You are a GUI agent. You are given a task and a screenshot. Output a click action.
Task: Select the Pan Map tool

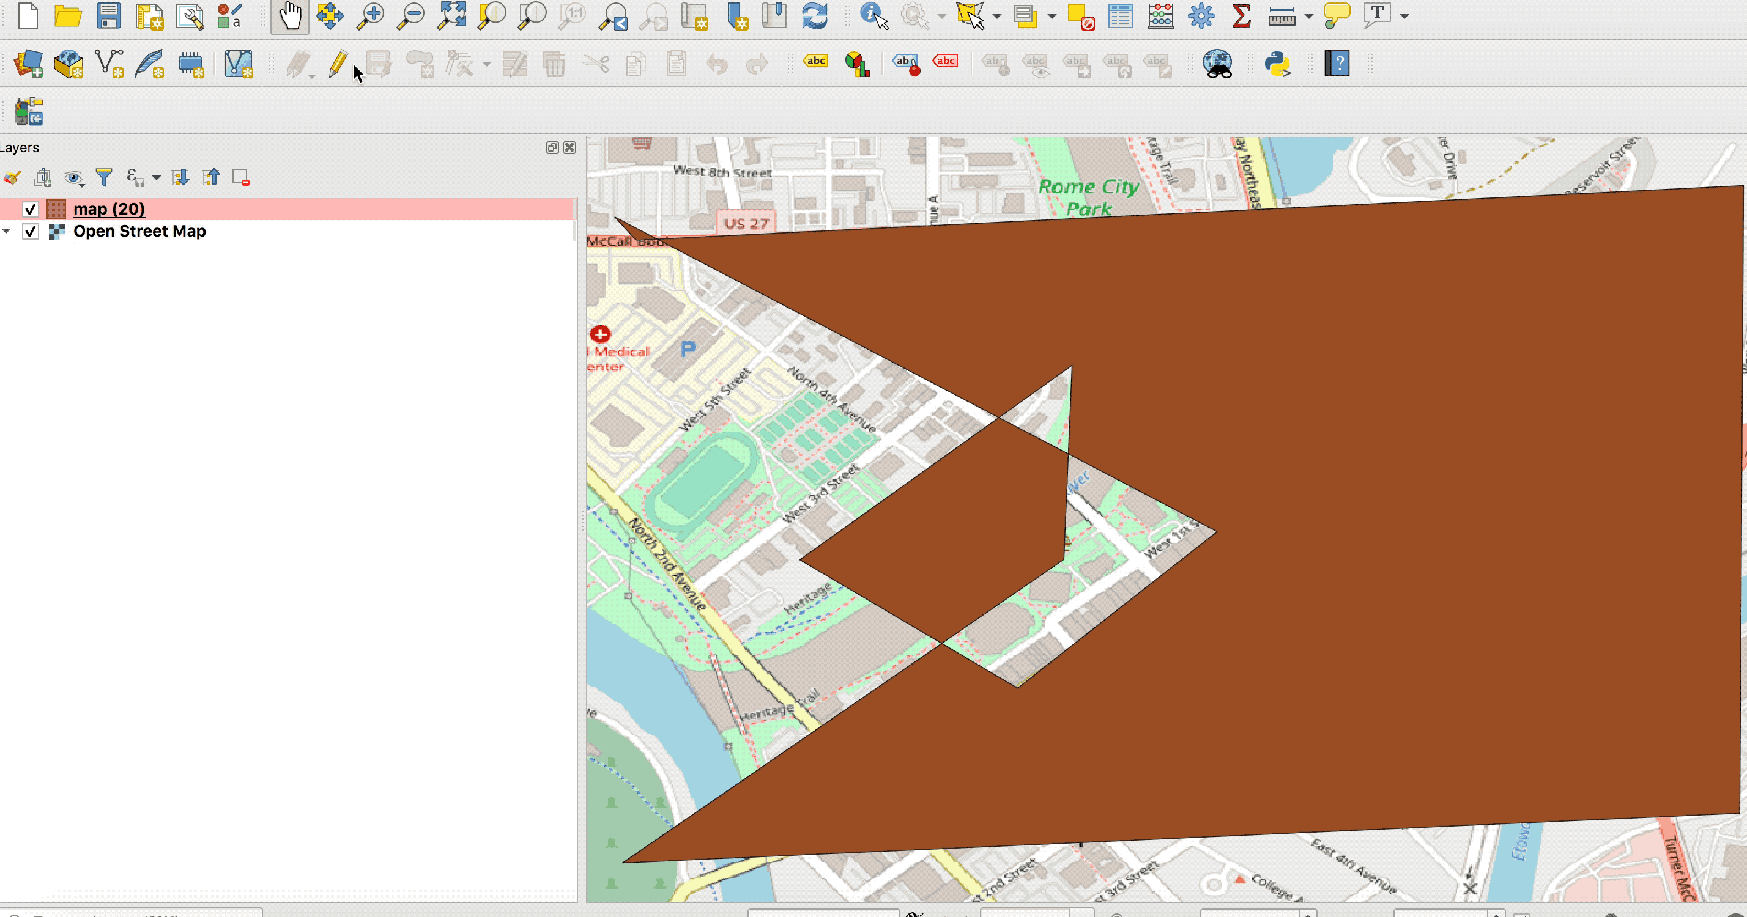289,15
